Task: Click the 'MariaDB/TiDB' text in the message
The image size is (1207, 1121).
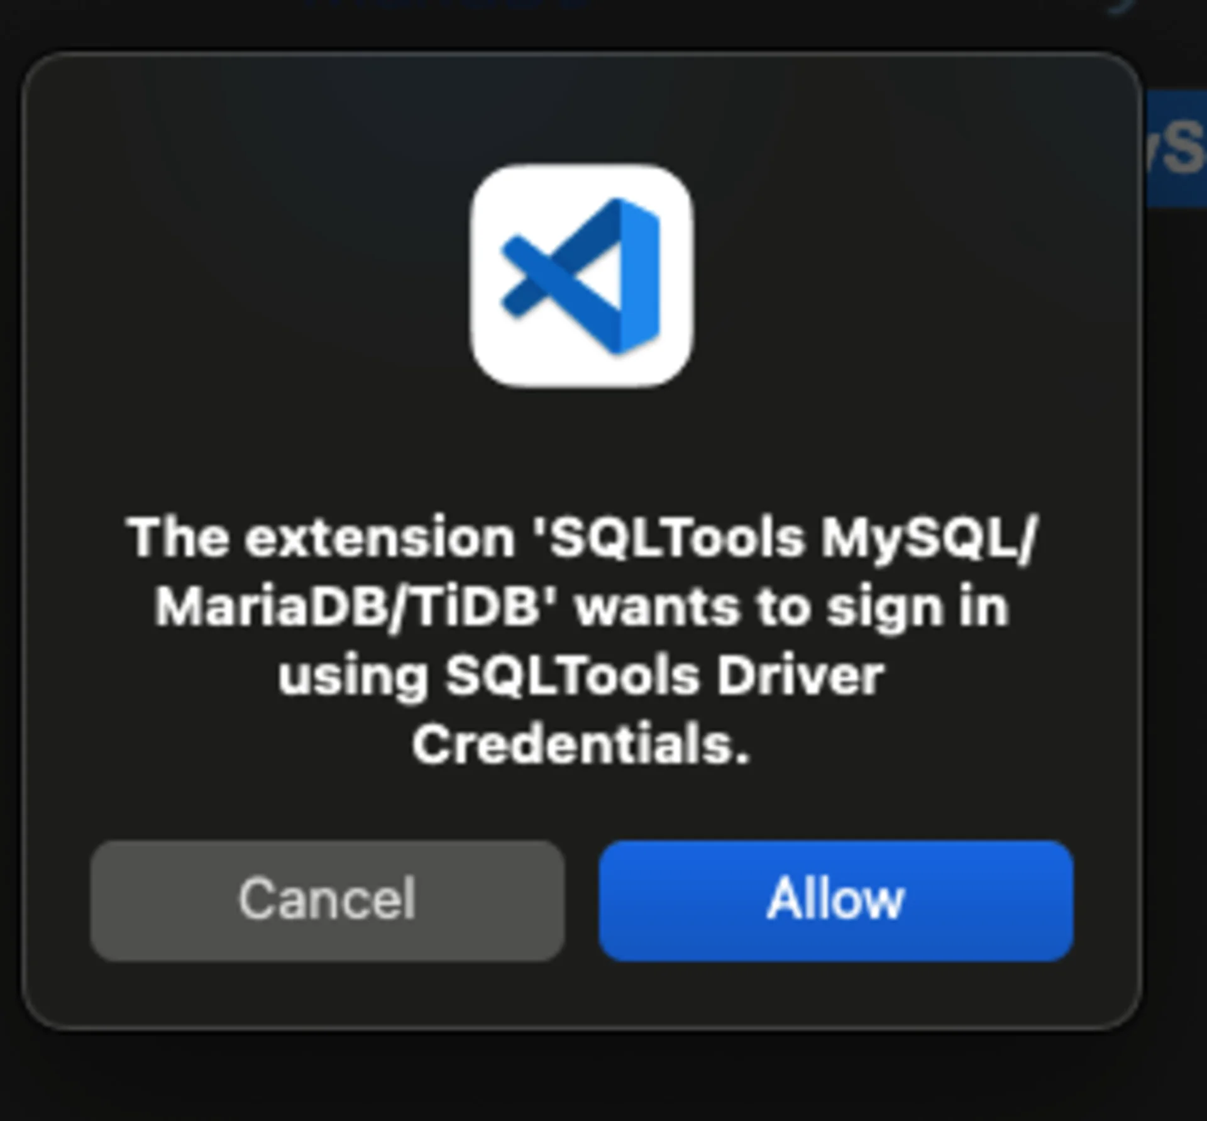Action: point(356,607)
